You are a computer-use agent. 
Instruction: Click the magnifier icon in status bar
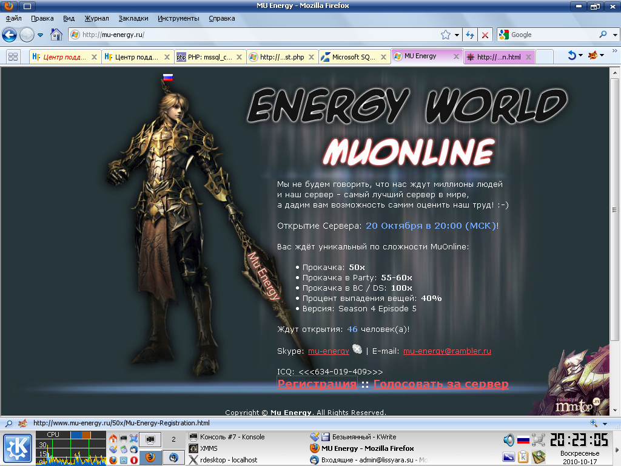pos(8,423)
